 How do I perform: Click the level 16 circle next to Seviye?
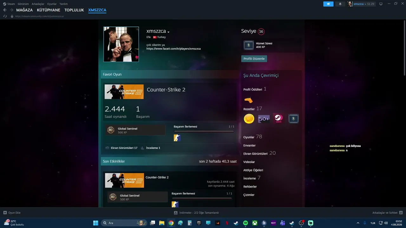click(261, 31)
